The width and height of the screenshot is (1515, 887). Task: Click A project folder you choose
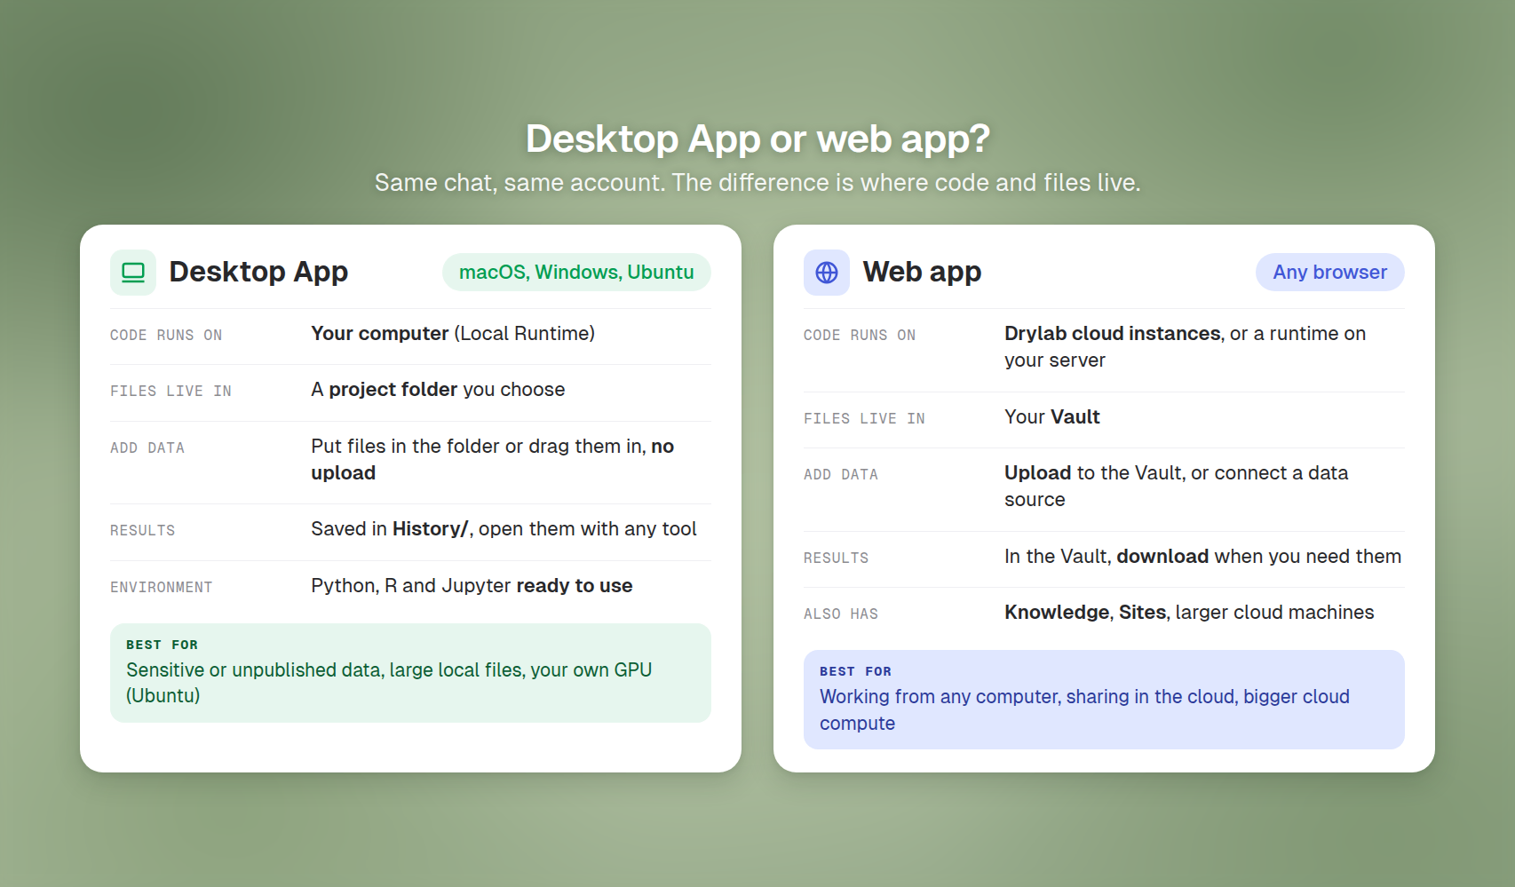(x=438, y=390)
